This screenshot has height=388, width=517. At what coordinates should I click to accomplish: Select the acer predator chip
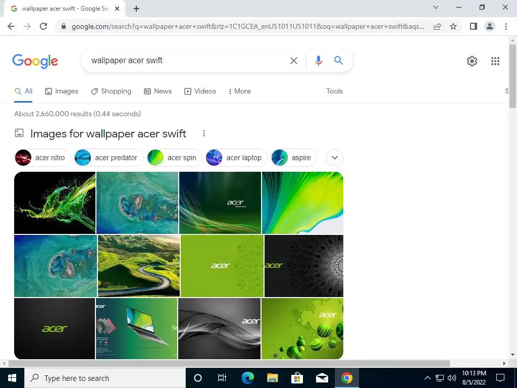click(108, 158)
